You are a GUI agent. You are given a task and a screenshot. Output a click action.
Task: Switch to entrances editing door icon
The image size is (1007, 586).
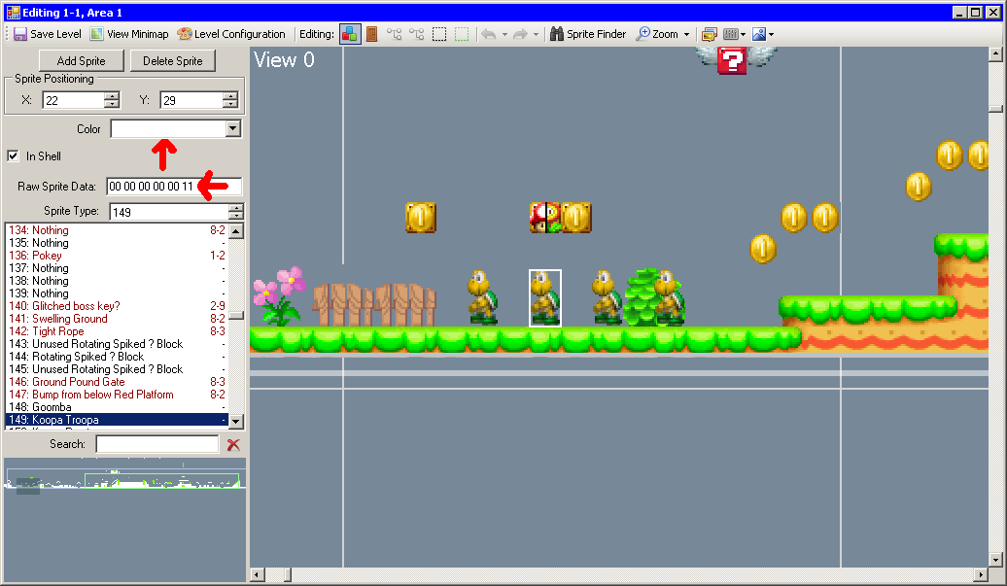[x=371, y=34]
